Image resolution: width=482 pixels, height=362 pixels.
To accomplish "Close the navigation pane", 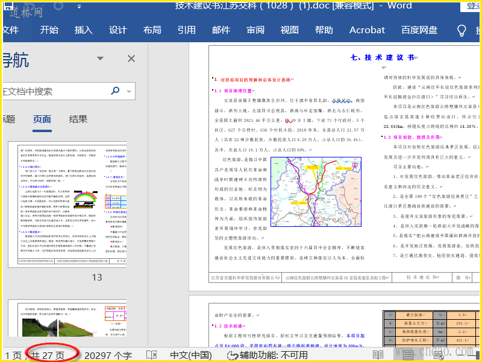I will tap(131, 59).
